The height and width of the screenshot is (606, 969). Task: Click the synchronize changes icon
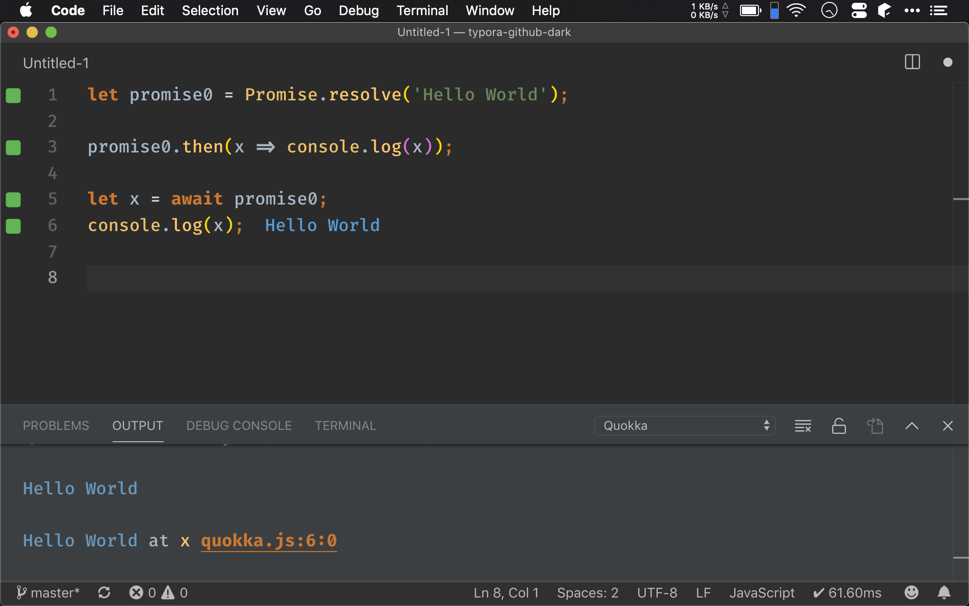click(x=104, y=593)
